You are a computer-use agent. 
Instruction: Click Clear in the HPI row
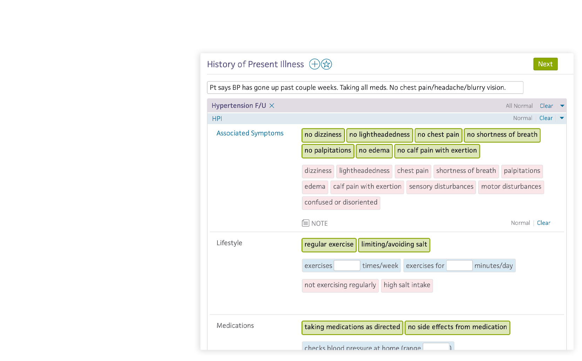click(x=546, y=118)
